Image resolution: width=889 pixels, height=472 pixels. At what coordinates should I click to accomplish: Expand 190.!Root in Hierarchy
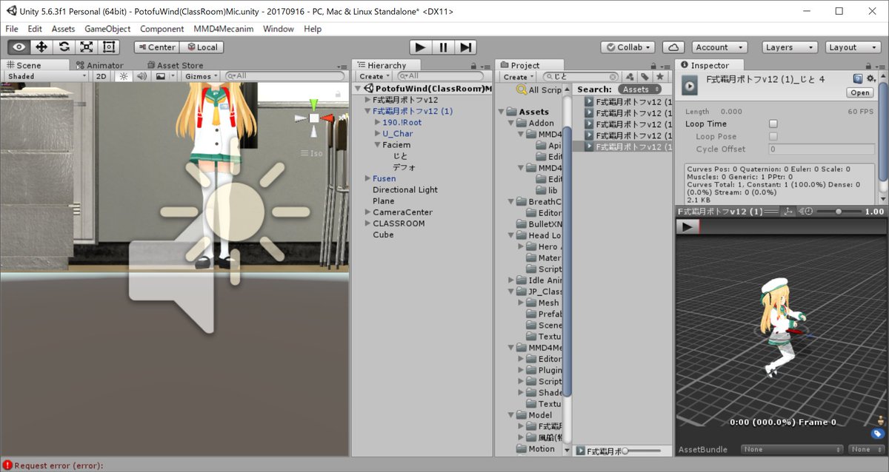377,122
